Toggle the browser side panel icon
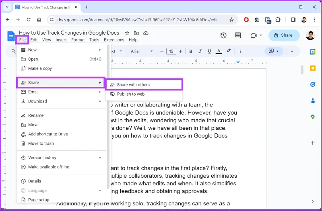This screenshot has height=211, width=322. tap(293, 20)
